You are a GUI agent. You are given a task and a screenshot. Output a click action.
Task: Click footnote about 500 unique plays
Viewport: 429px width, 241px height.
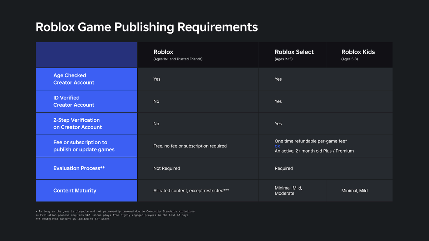point(112,215)
